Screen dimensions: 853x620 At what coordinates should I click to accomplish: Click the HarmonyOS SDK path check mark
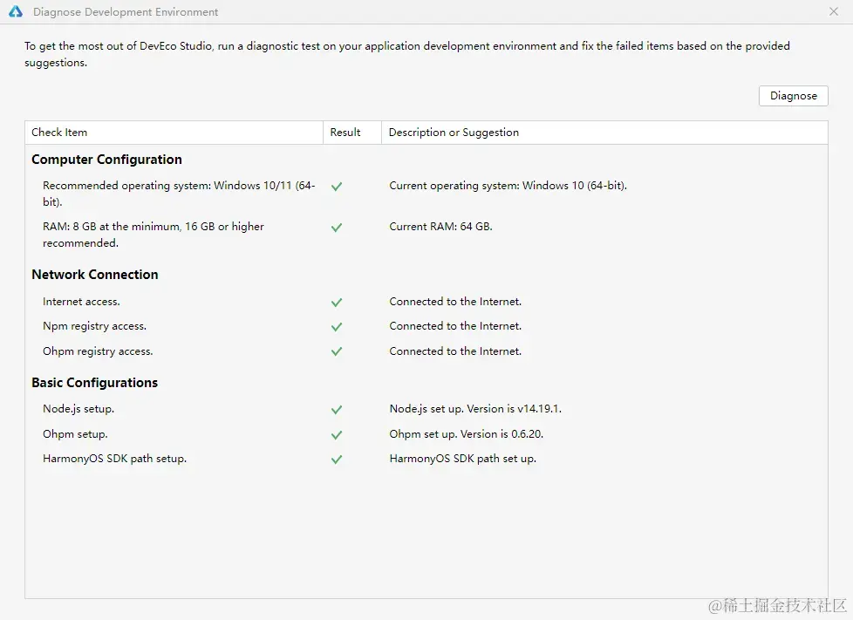(x=337, y=460)
